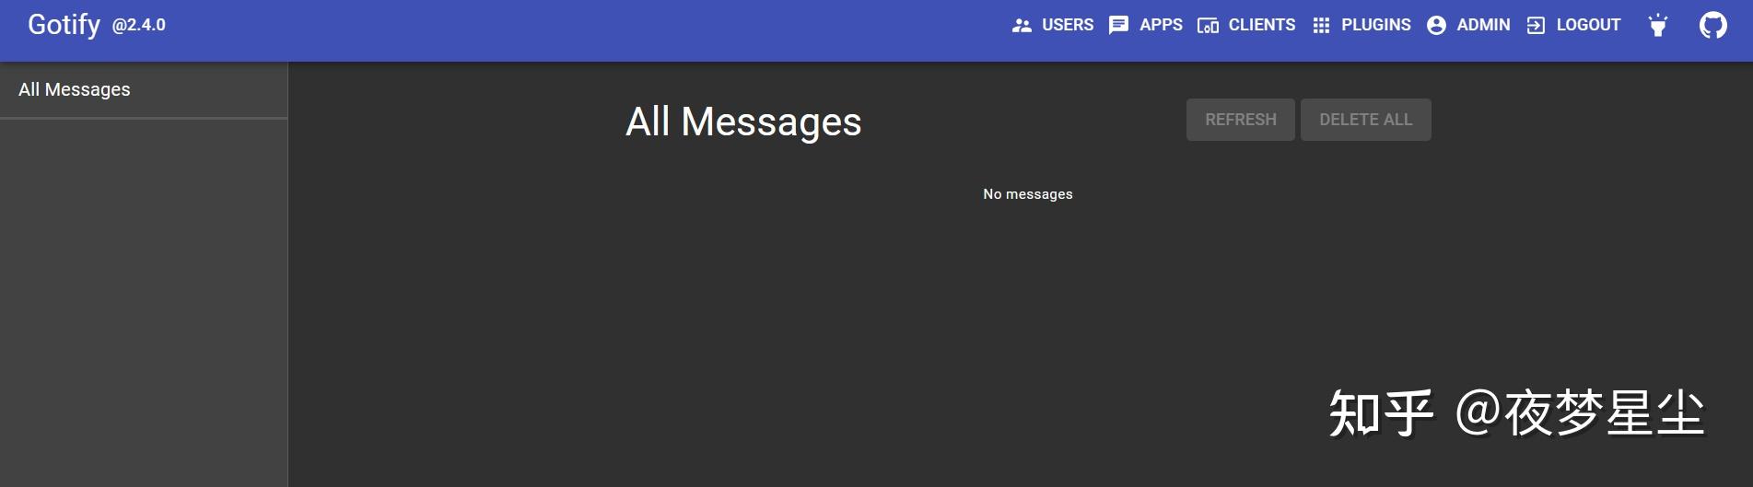Click the Users people icon
Viewport: 1753px width, 487px height.
tap(1022, 26)
